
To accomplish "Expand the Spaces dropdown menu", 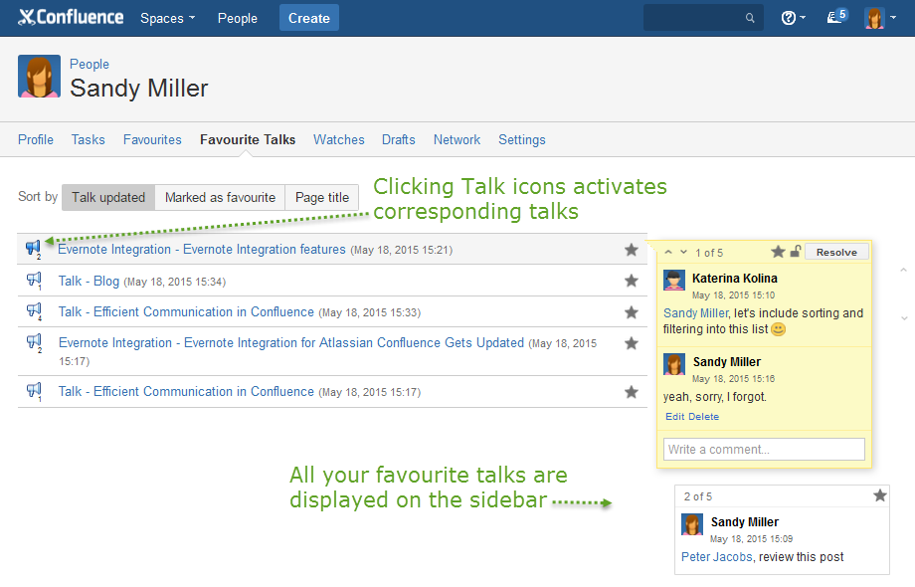I will point(167,18).
